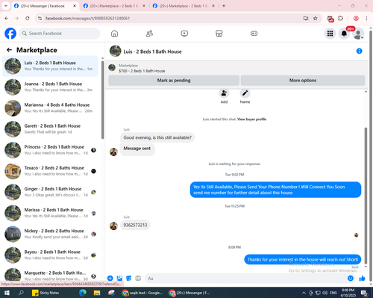This screenshot has height=298, width=373.
Task: Click Mark as pending button
Action: (x=174, y=81)
